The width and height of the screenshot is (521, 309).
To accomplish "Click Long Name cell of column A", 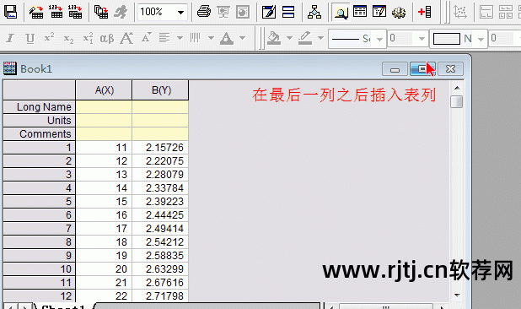I will pos(104,107).
